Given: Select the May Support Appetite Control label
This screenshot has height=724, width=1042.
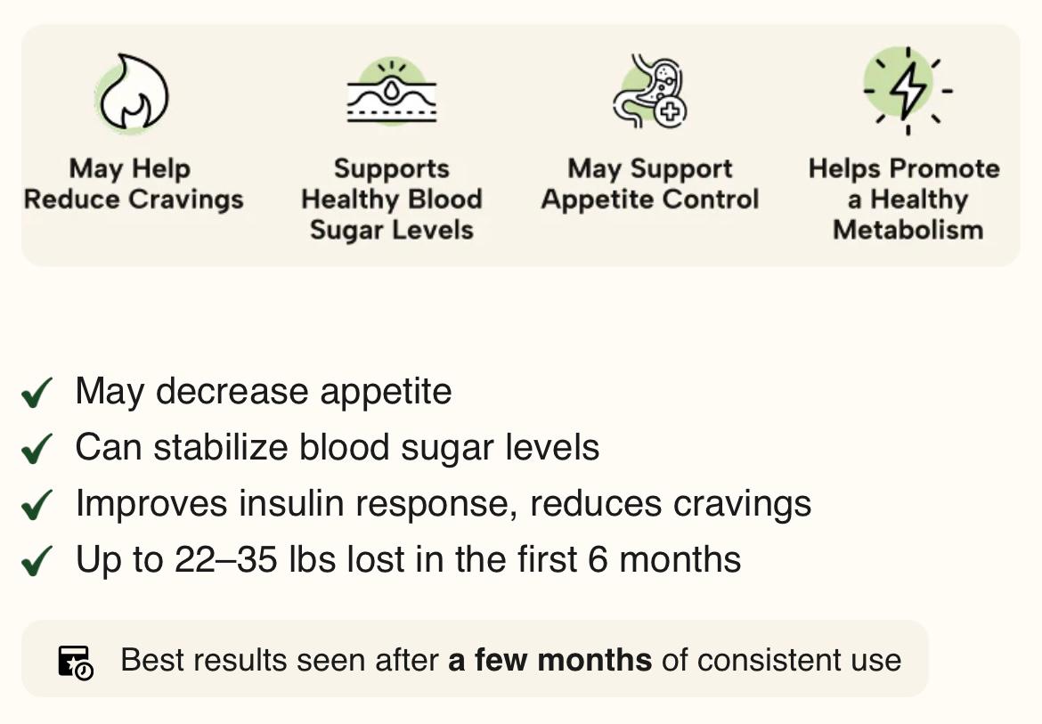Looking at the screenshot, I should pos(650,183).
